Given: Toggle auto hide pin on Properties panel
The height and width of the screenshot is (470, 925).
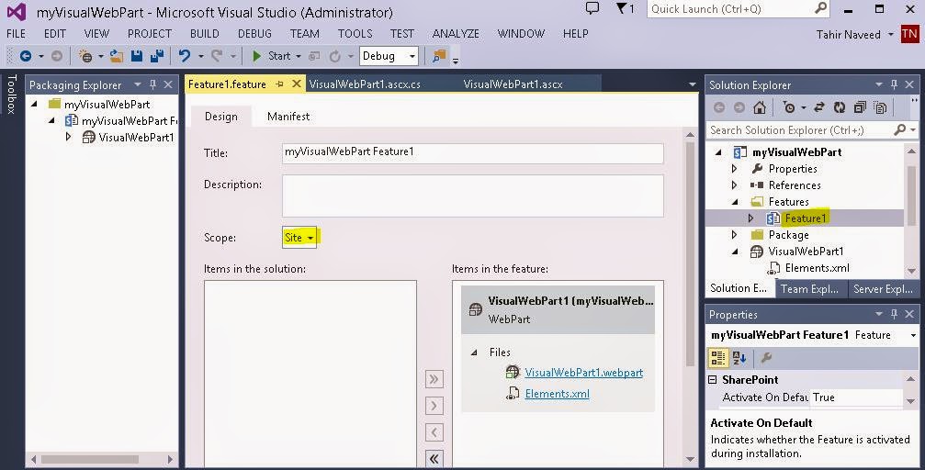Looking at the screenshot, I should coord(895,314).
